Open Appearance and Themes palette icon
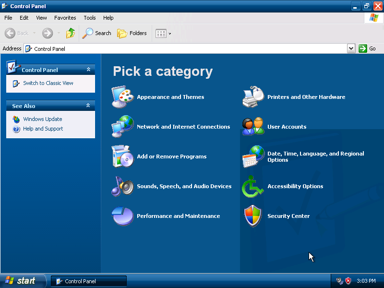384x288 pixels. pyautogui.click(x=123, y=97)
